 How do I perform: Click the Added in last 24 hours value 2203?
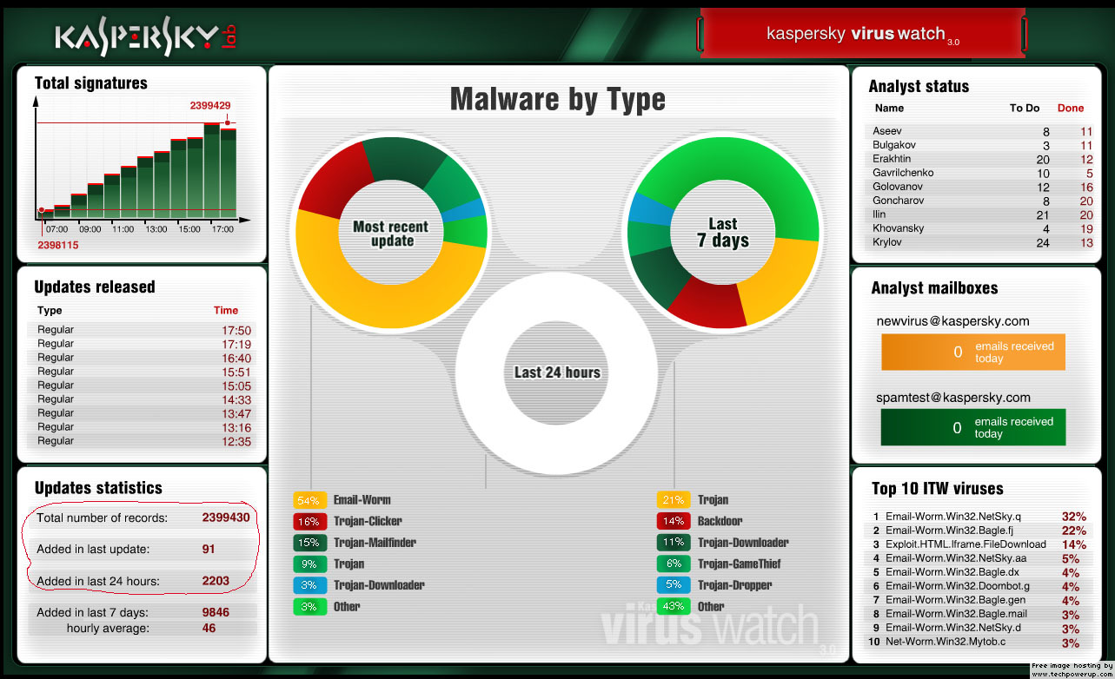click(216, 581)
